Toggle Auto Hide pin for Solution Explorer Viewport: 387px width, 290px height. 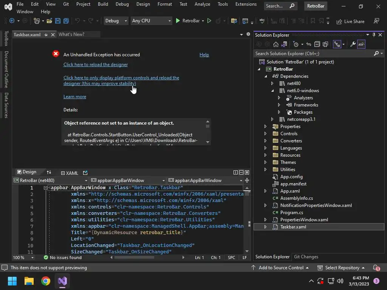tap(374, 35)
